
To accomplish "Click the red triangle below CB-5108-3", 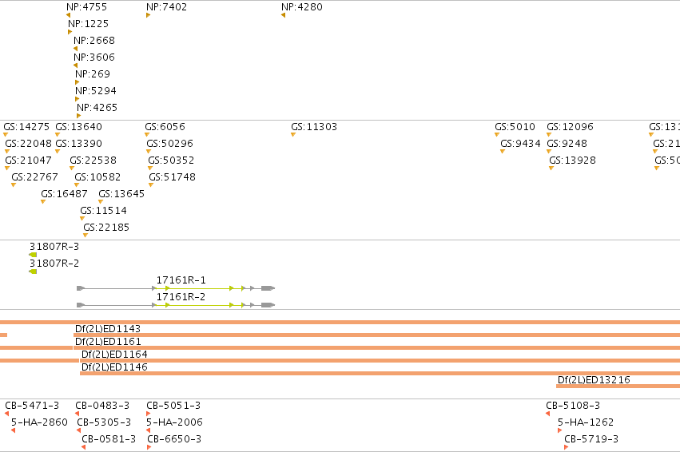I will (x=547, y=414).
